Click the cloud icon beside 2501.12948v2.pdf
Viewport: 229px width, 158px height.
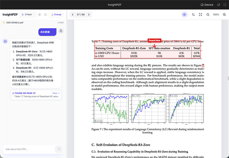(x=4, y=23)
